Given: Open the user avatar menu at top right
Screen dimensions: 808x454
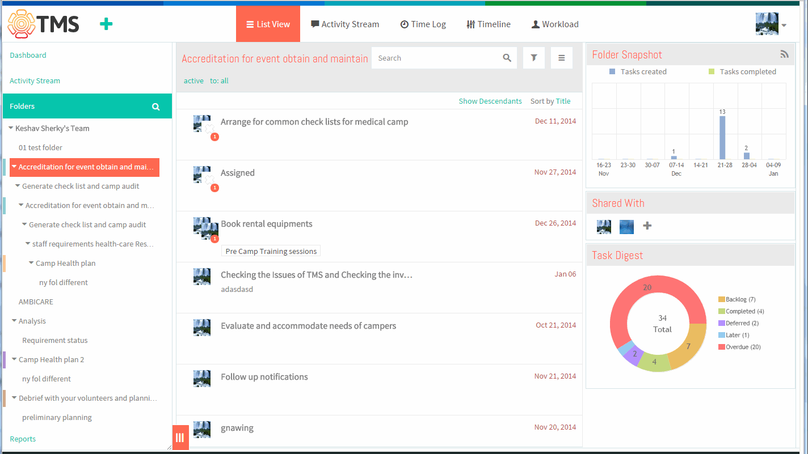Looking at the screenshot, I should click(771, 24).
